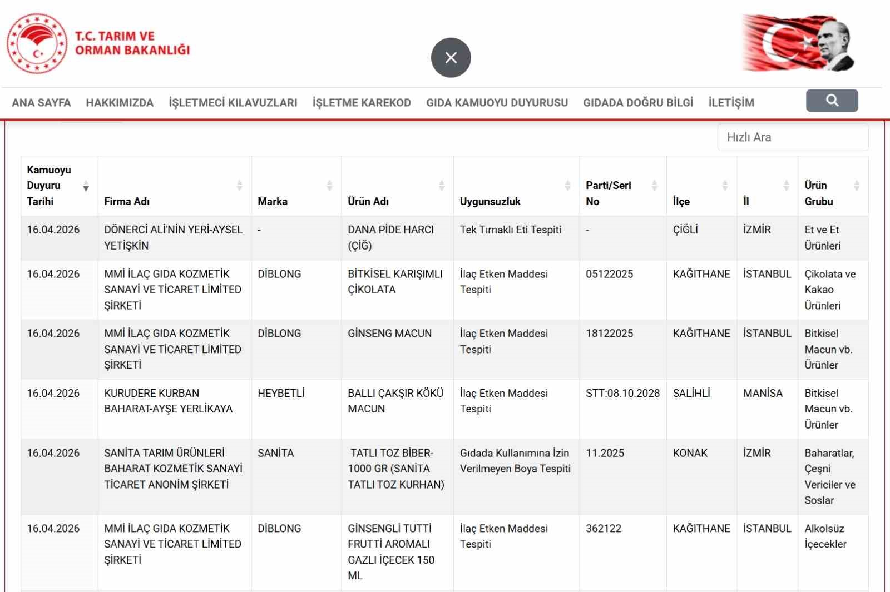This screenshot has width=890, height=592.
Task: Sort table by Uygunsuzluk column
Action: pos(567,186)
